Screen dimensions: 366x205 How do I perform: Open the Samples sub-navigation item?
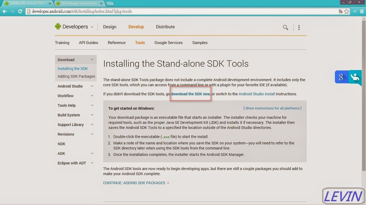(x=200, y=43)
